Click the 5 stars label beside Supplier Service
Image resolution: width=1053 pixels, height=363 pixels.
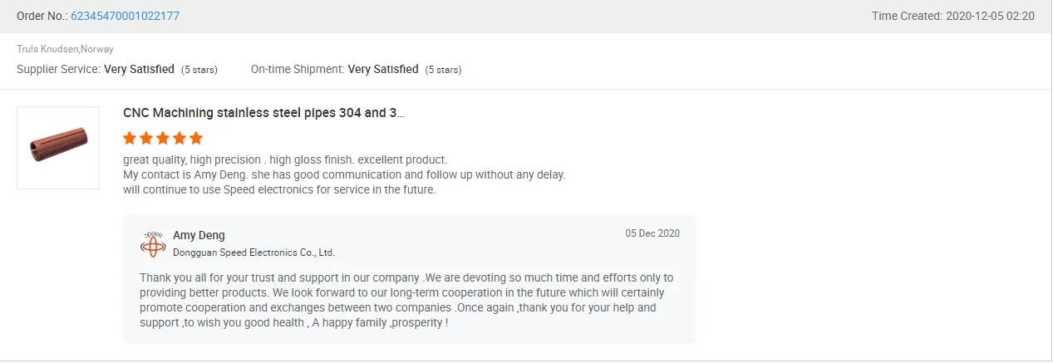tap(199, 70)
